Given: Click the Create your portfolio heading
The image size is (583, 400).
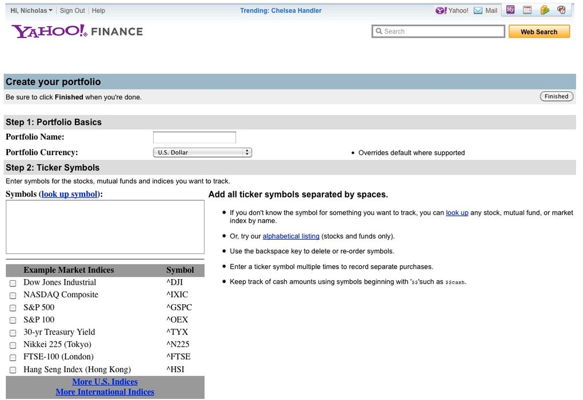Looking at the screenshot, I should pyautogui.click(x=53, y=82).
